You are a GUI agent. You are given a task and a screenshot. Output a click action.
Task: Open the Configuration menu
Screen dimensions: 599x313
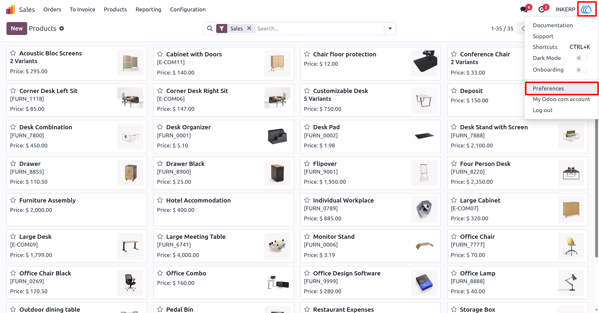click(188, 9)
